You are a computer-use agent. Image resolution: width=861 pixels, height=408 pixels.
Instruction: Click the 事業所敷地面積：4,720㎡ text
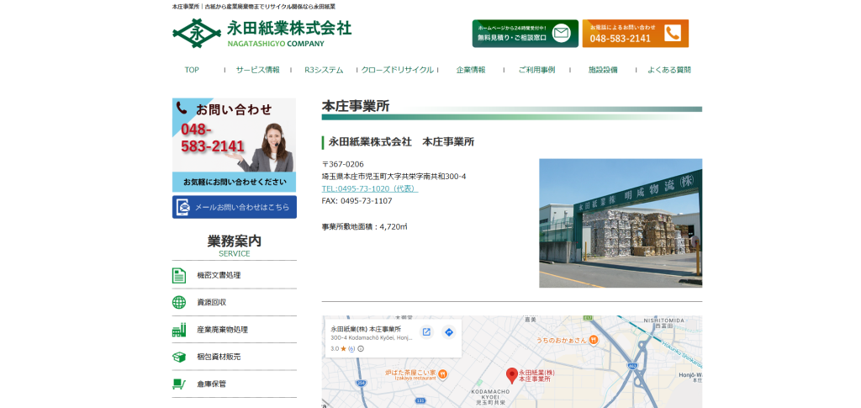365,226
